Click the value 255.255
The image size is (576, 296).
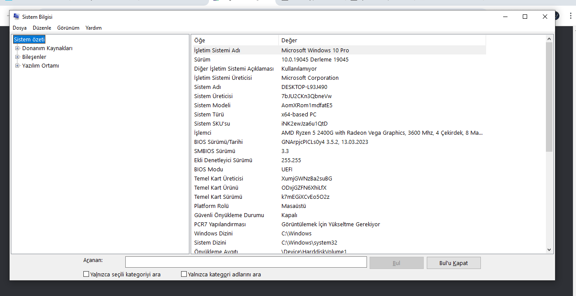(x=291, y=160)
